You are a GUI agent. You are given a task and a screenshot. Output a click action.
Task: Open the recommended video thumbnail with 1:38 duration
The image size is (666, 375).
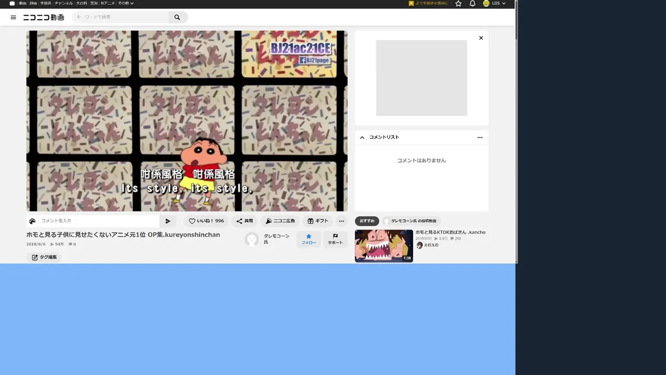(x=384, y=246)
